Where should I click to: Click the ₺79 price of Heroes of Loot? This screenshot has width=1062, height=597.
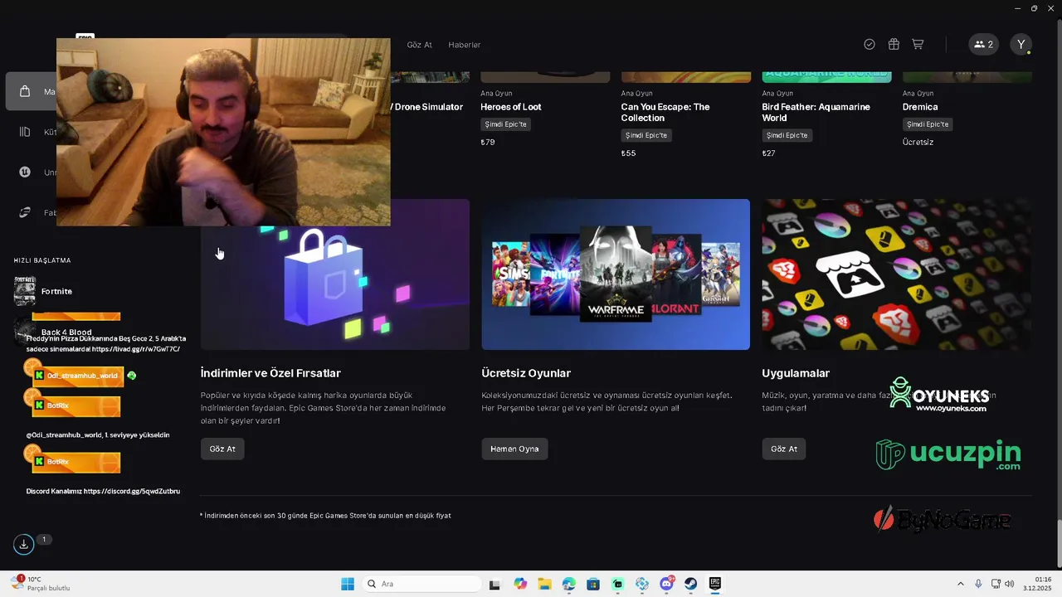488,142
